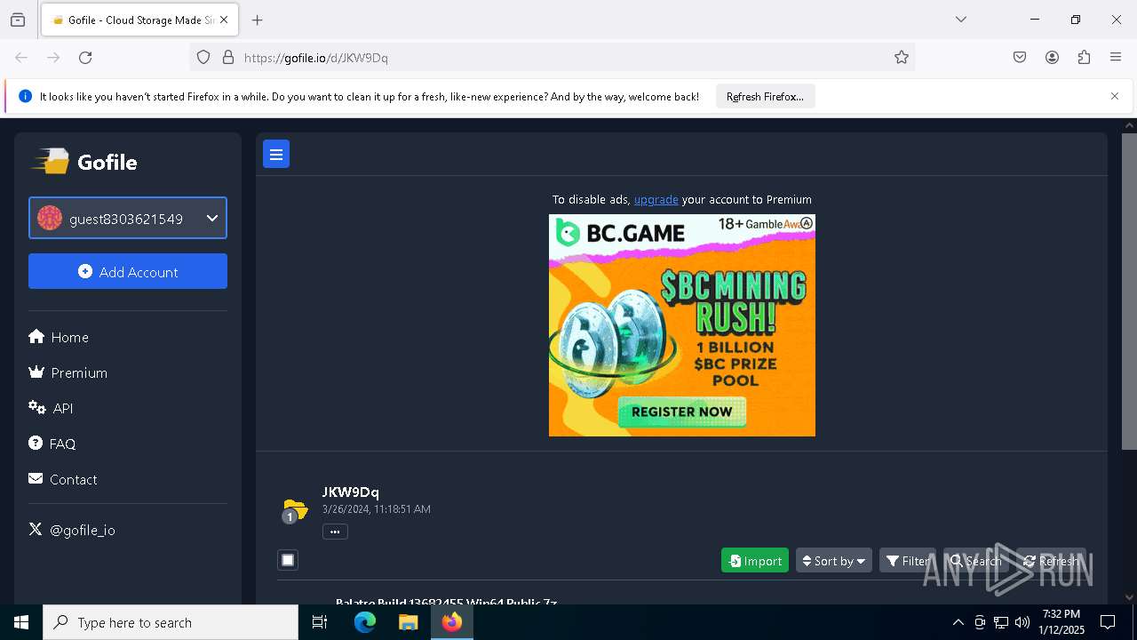Click the Firefox taskbar icon
Image resolution: width=1137 pixels, height=640 pixels.
(x=452, y=622)
